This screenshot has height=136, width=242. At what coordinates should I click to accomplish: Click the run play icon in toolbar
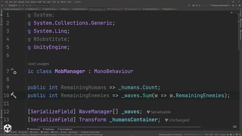point(200,5)
